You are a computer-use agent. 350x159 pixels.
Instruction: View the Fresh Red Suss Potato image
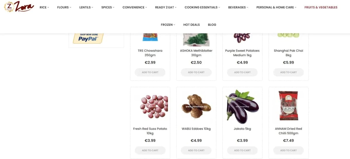(x=150, y=106)
